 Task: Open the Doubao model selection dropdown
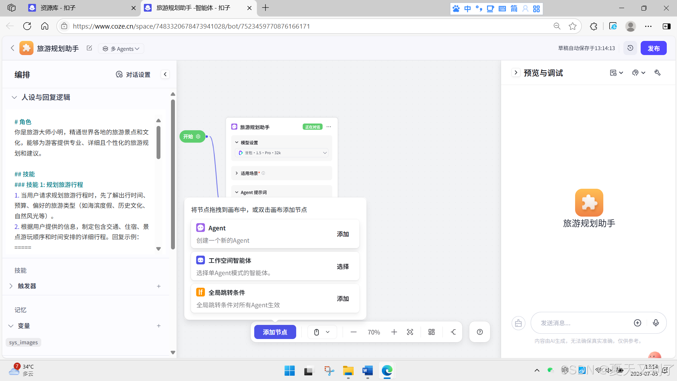[281, 153]
